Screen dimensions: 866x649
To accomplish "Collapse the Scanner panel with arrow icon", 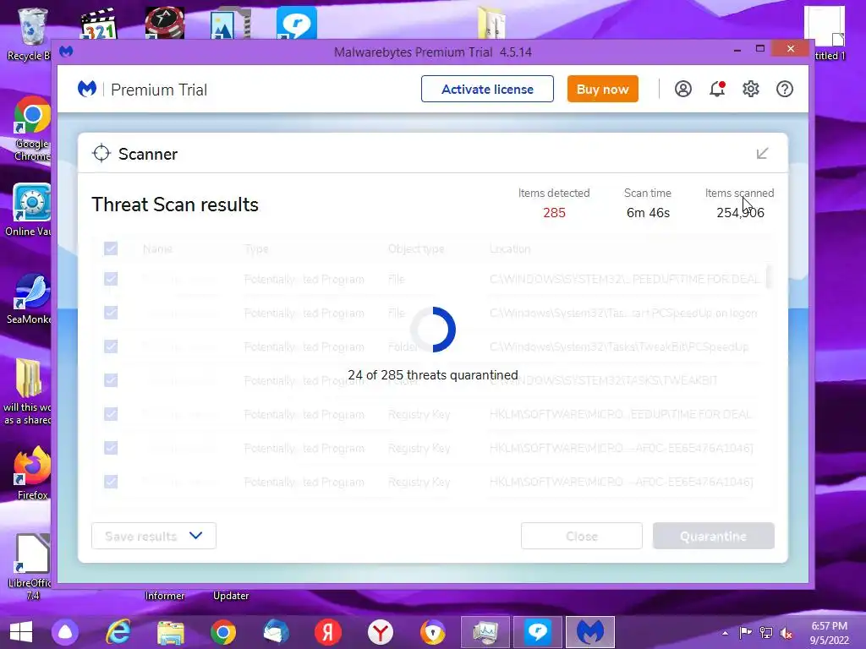I will point(762,154).
